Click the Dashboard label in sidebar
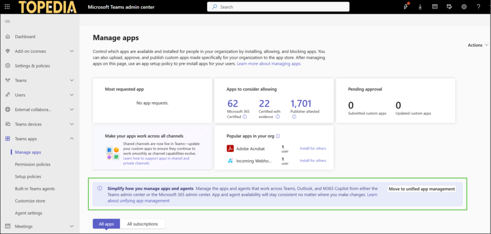The image size is (491, 234). point(25,36)
